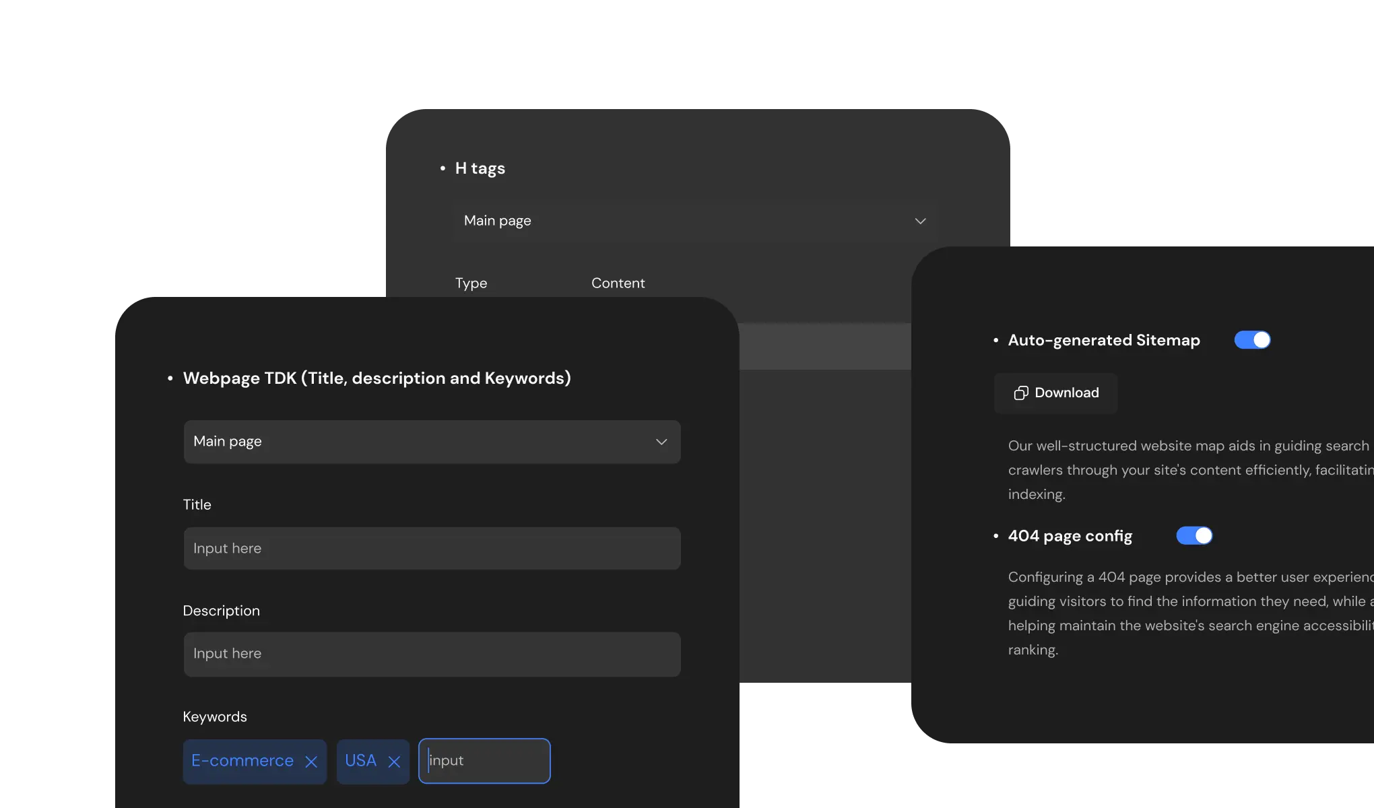
Task: Click chevron in H tags Main page dropdown
Action: 920,221
